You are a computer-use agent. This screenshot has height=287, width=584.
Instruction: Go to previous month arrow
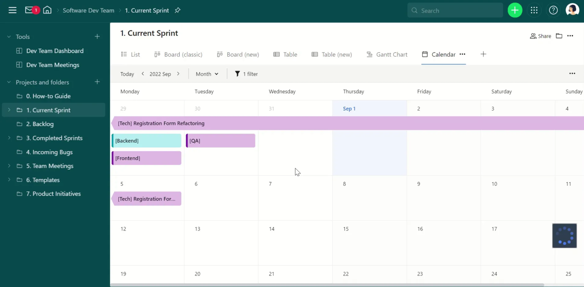click(143, 74)
